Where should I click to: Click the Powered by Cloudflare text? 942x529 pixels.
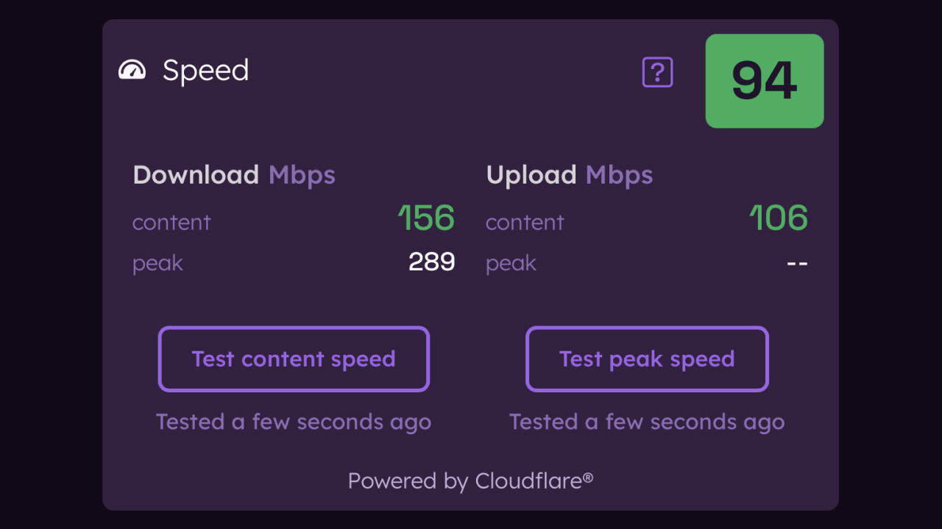(470, 481)
